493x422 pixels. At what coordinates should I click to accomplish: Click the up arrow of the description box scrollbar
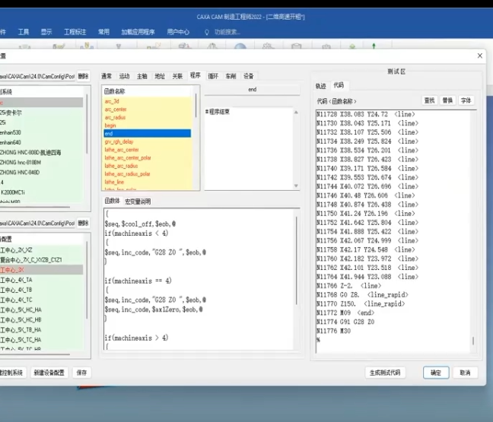[x=296, y=113]
